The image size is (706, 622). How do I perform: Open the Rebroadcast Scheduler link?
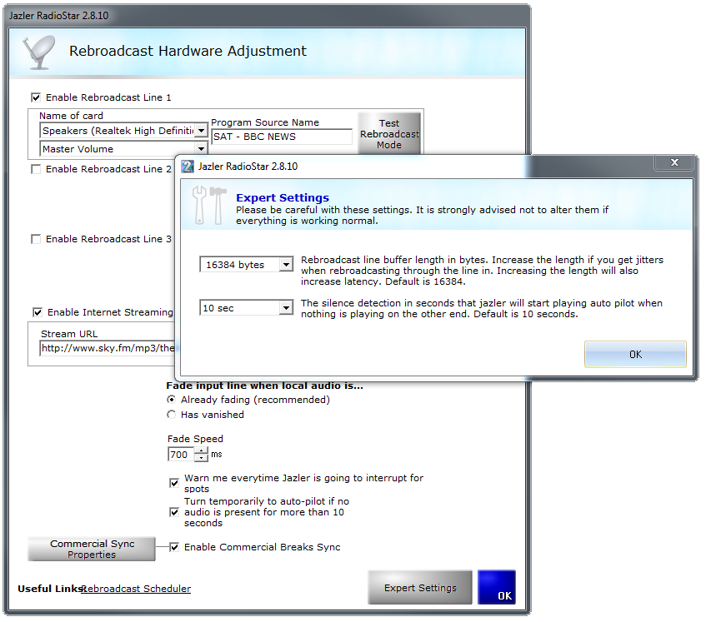pos(136,589)
